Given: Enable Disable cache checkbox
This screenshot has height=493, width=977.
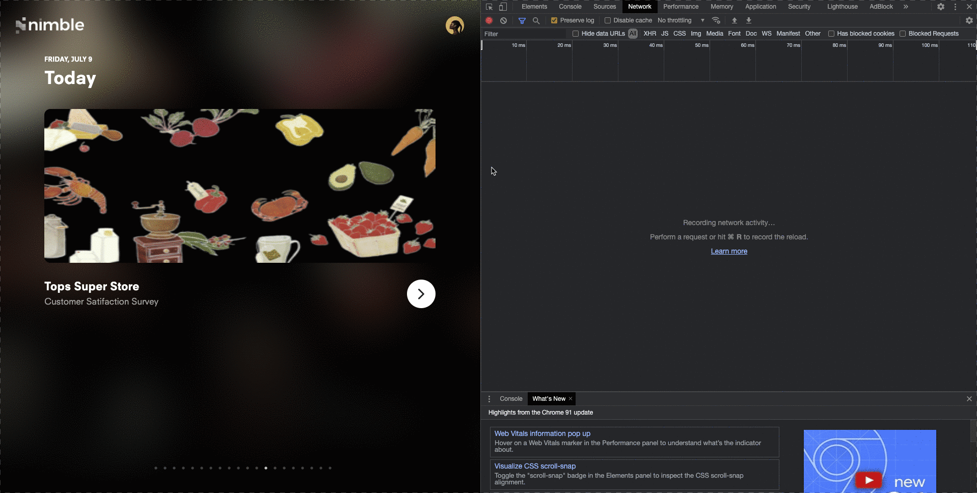Looking at the screenshot, I should 608,20.
